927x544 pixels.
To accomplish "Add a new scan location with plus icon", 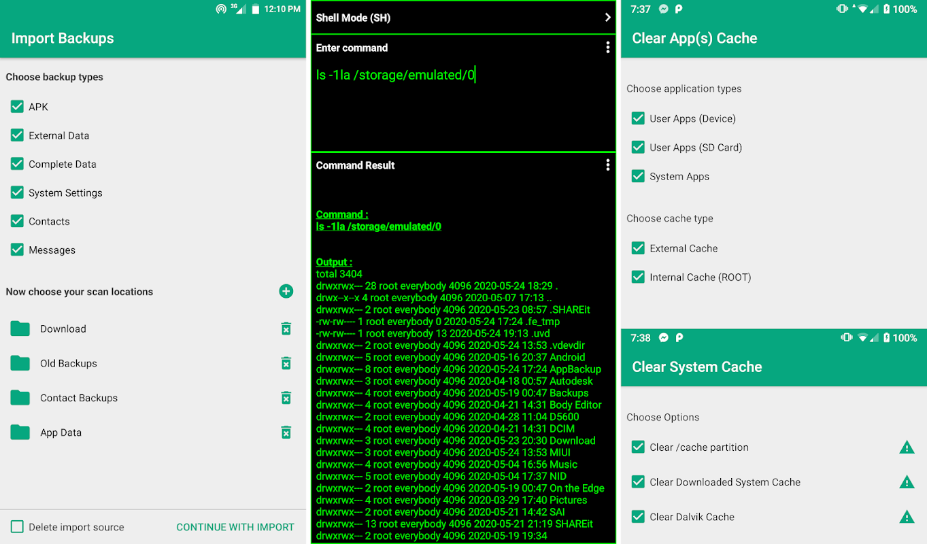I will [x=286, y=292].
